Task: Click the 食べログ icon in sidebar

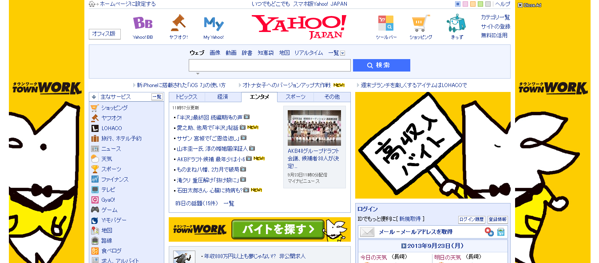Action: tap(95, 251)
